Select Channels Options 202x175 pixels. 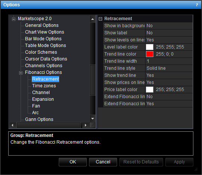(x=44, y=66)
